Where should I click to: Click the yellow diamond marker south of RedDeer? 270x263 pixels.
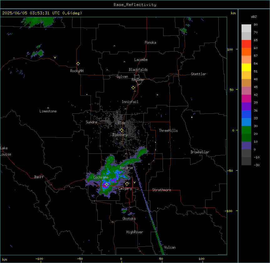pos(133,88)
